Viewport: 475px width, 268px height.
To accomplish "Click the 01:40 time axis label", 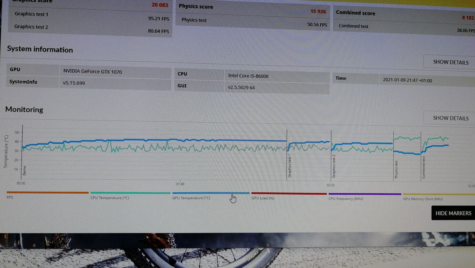I will 180,184.
